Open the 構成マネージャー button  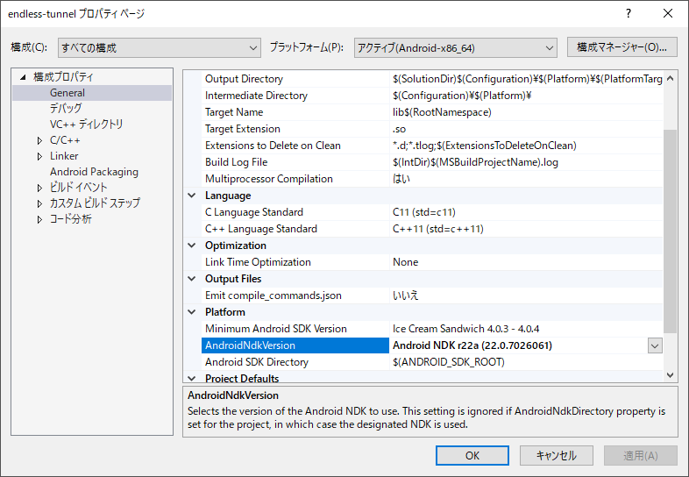(x=622, y=47)
